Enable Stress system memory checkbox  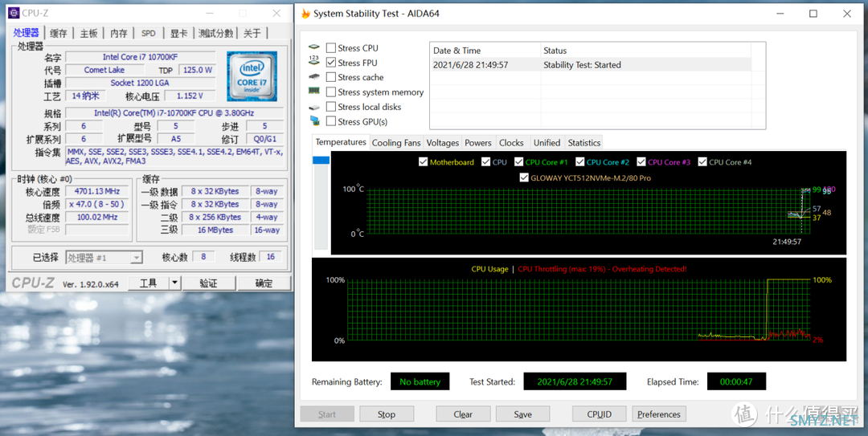tap(330, 92)
